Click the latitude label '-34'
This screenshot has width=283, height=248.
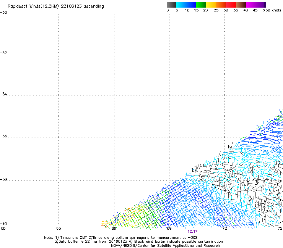point(3,94)
